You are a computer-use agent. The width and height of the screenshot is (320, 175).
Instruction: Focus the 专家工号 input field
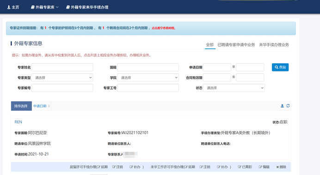pos(148,88)
